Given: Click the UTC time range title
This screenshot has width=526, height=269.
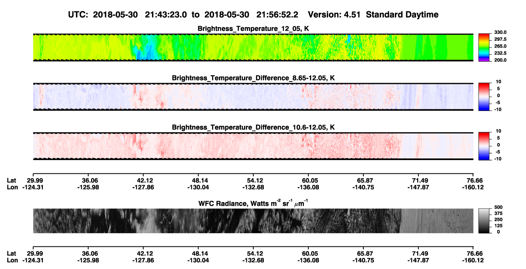Looking at the screenshot, I should [254, 15].
